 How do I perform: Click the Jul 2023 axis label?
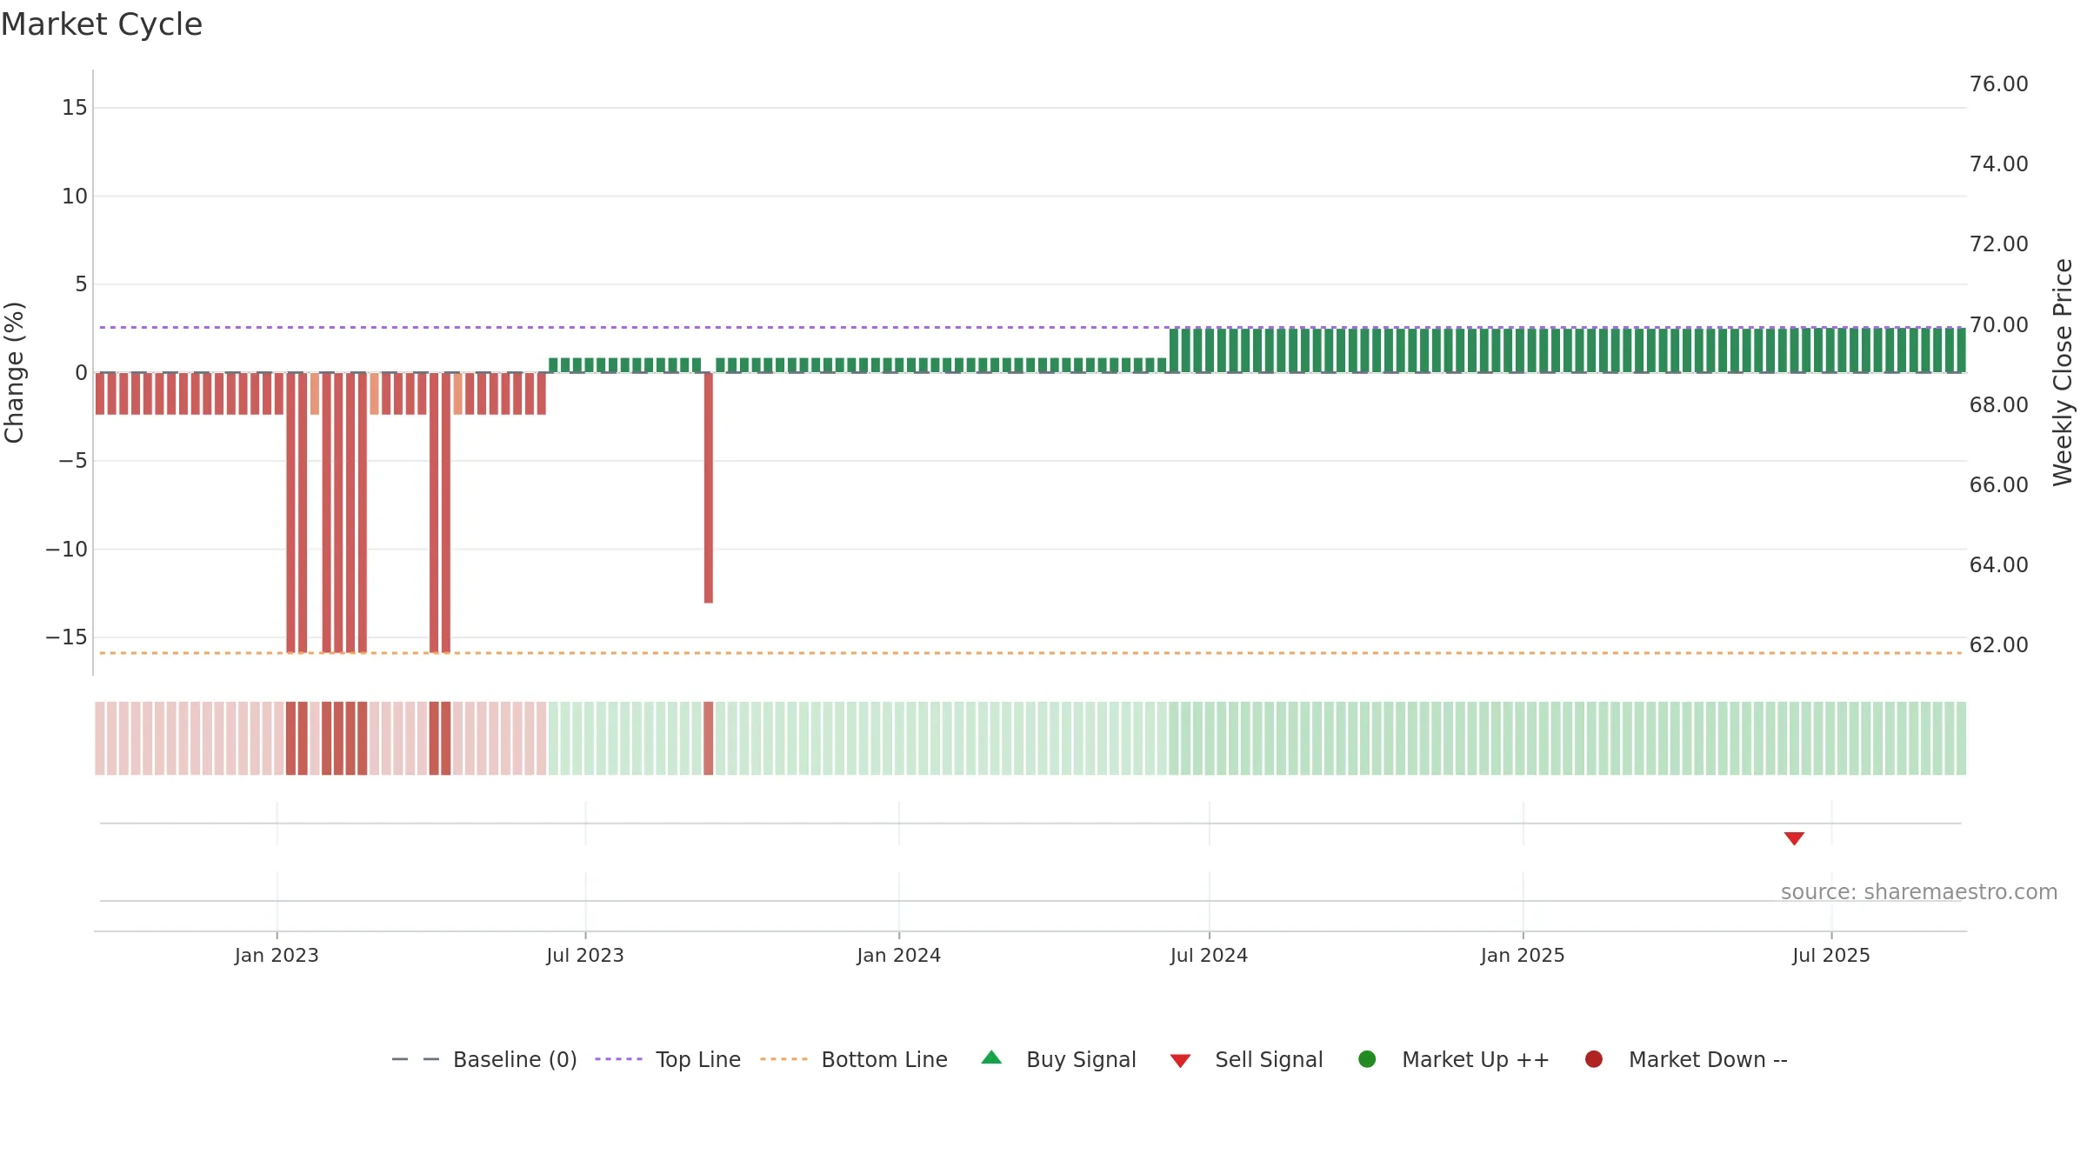(x=585, y=956)
